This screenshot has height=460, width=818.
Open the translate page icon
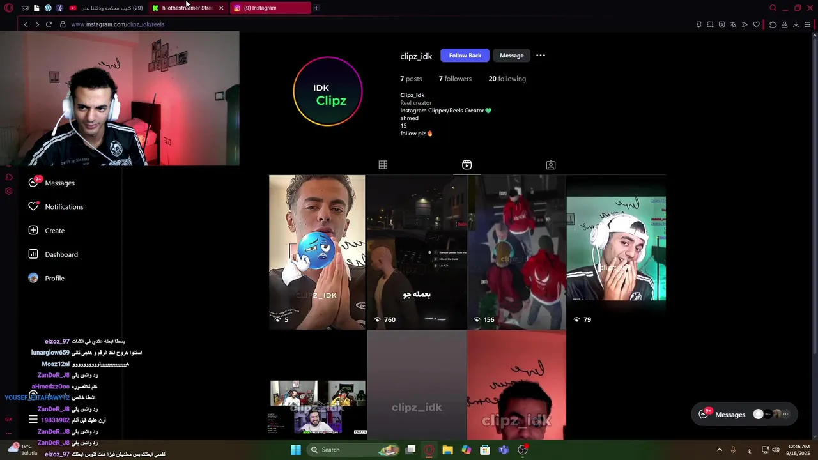click(733, 24)
